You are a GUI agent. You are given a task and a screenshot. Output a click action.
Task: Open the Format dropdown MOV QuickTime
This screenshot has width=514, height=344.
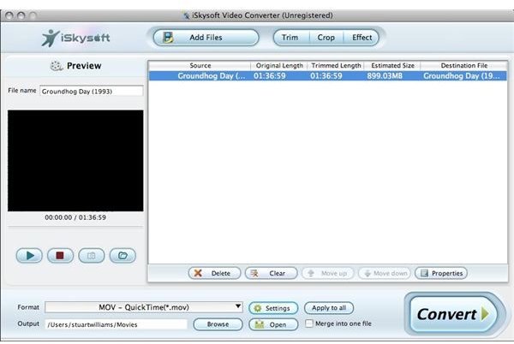tap(144, 307)
